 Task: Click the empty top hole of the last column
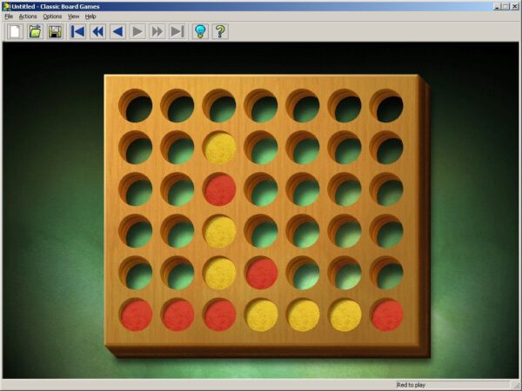pos(387,107)
